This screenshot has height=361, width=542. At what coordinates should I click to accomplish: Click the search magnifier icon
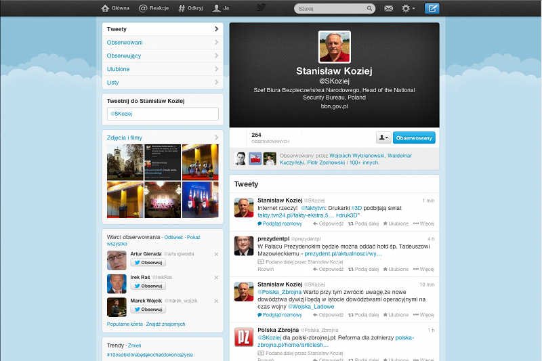coord(369,8)
